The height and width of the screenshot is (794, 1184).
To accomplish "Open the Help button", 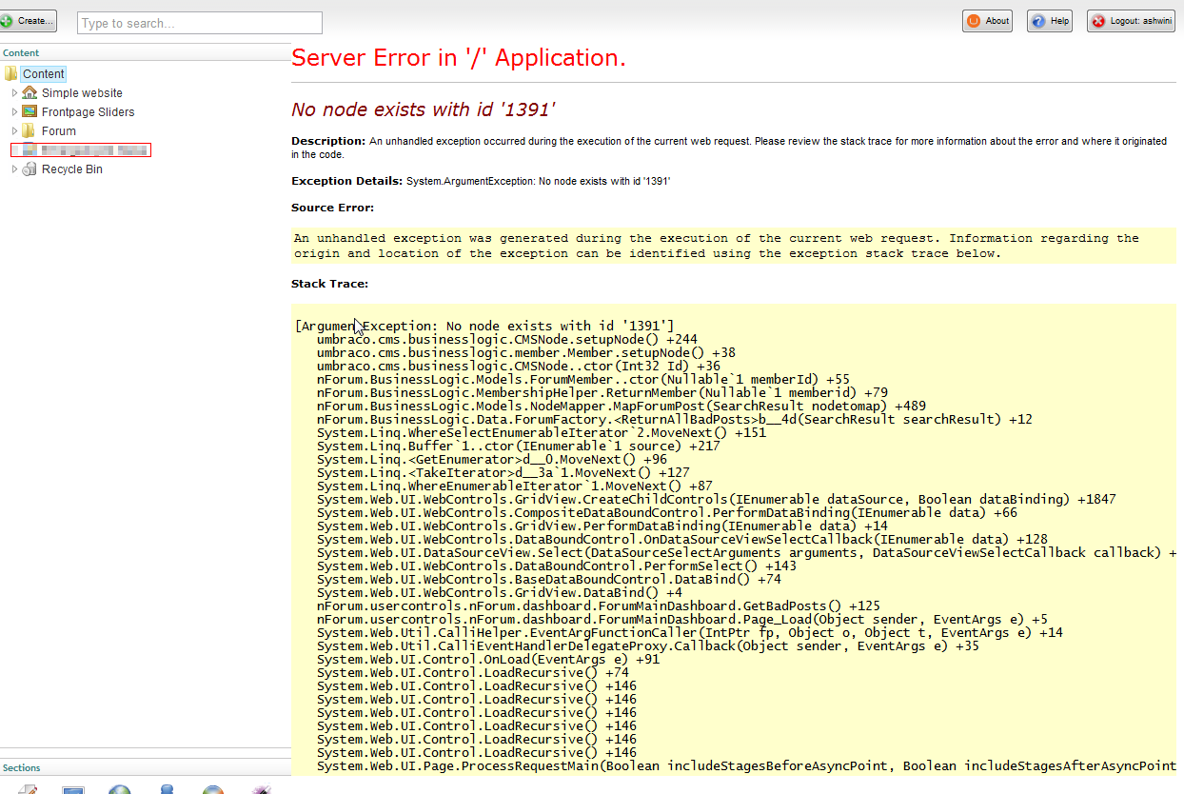I will (1050, 21).
